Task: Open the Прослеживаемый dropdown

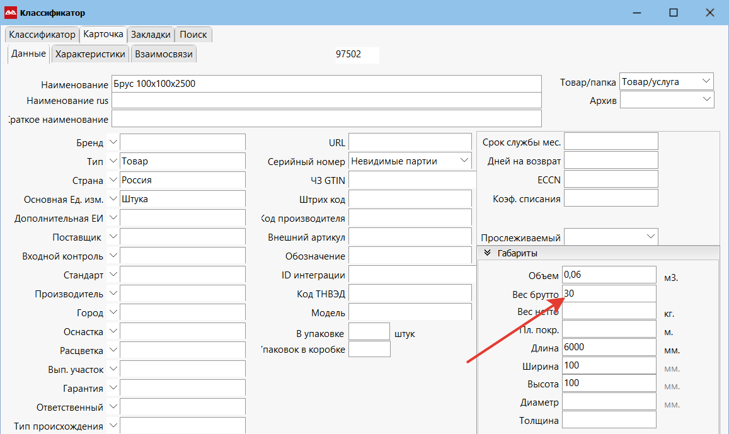Action: point(611,237)
